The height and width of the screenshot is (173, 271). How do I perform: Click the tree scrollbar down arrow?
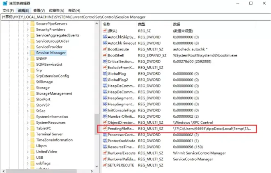click(x=96, y=166)
